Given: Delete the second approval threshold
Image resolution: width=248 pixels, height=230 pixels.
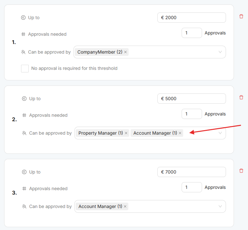Looking at the screenshot, I should [x=241, y=98].
